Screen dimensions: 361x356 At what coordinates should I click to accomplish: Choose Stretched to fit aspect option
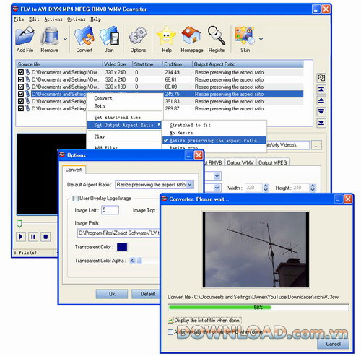[x=214, y=125]
